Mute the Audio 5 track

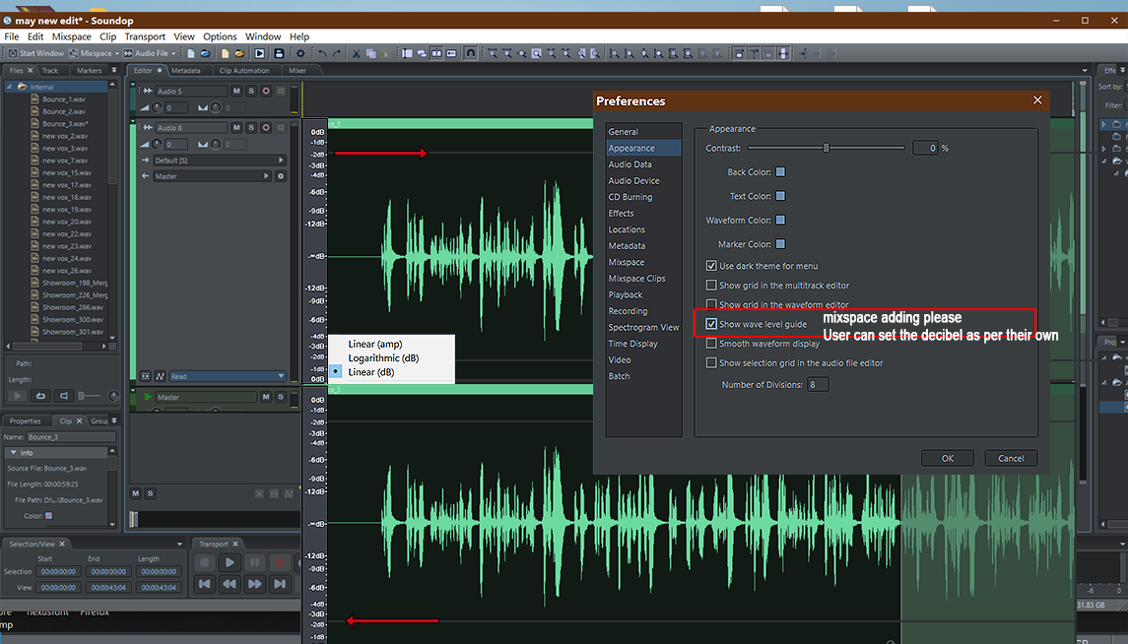pyautogui.click(x=236, y=91)
